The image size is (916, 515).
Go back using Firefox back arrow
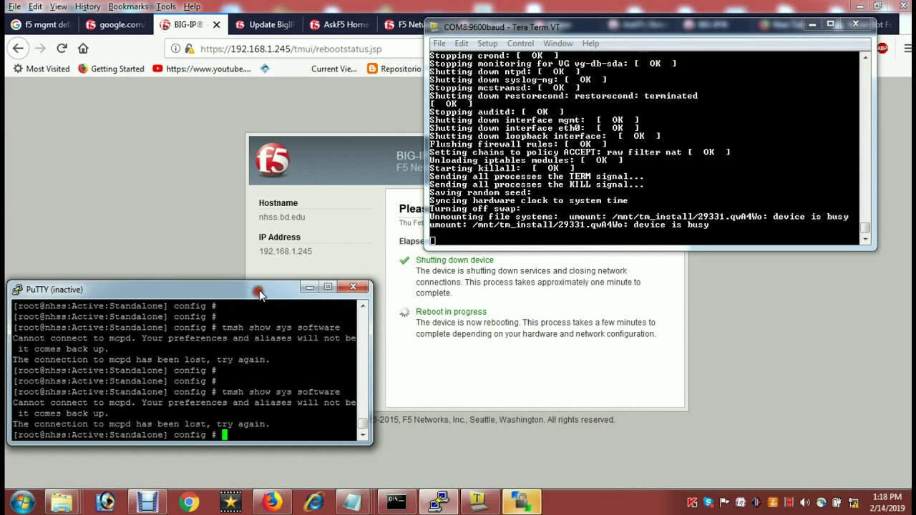pos(18,49)
